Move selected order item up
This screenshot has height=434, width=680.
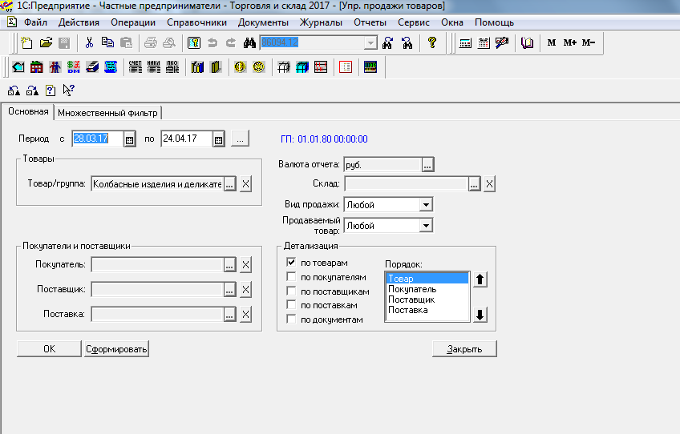tap(480, 280)
